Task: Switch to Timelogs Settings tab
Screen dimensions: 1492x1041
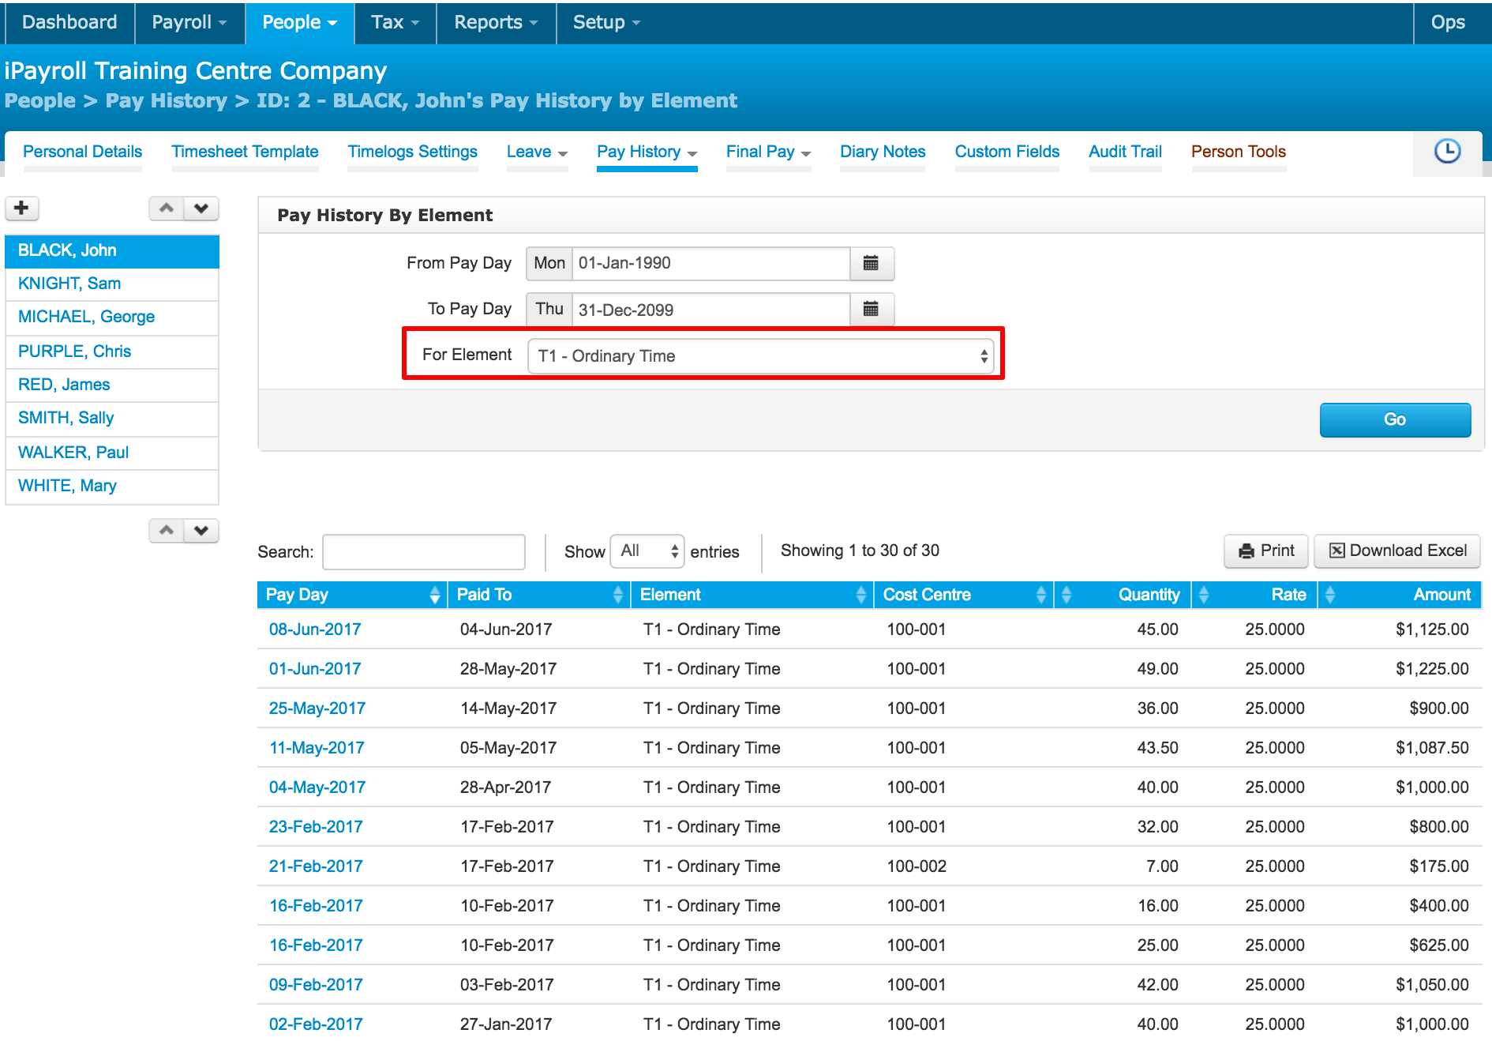Action: (412, 152)
